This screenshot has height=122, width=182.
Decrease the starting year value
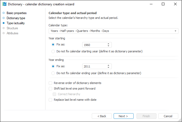click(x=109, y=46)
